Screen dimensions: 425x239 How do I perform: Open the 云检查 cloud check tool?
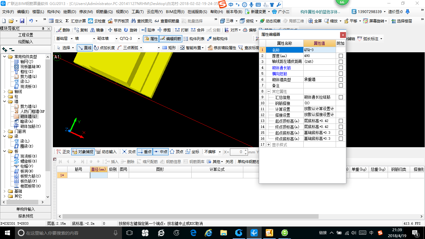(x=97, y=21)
